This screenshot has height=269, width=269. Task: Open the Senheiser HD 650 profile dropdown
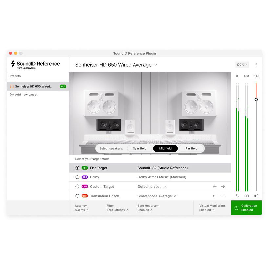point(116,65)
